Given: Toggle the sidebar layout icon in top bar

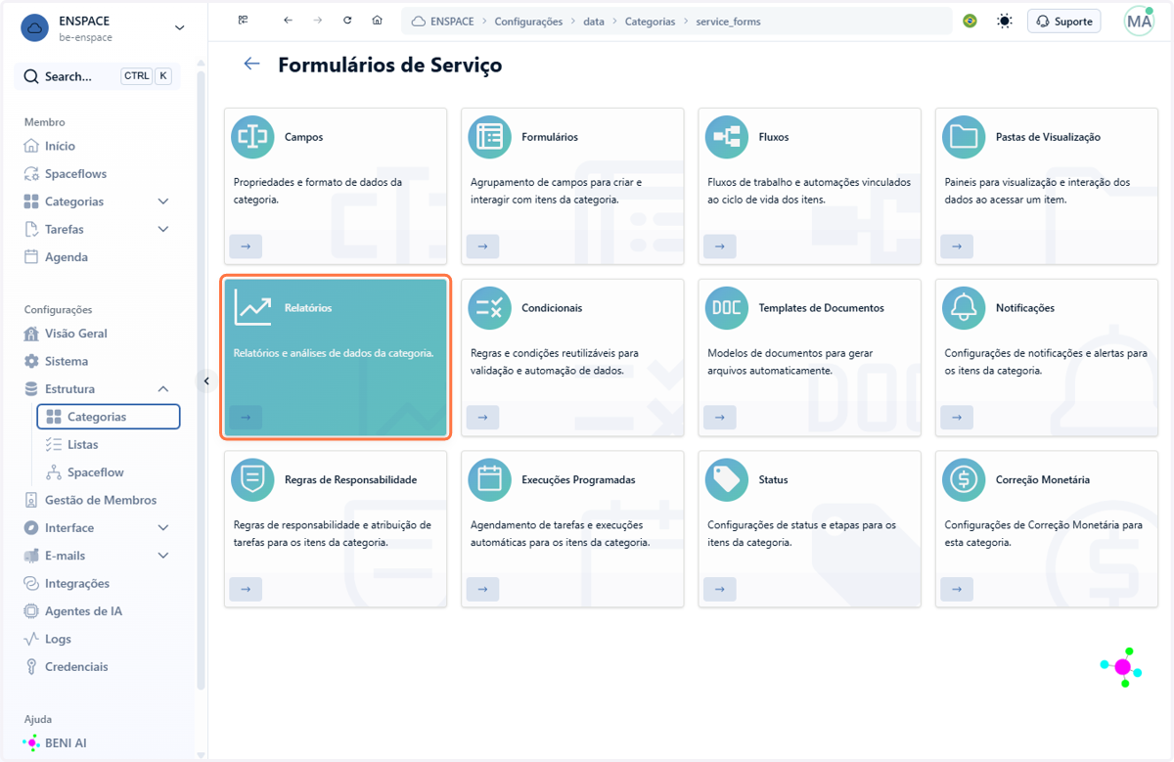Looking at the screenshot, I should 244,21.
